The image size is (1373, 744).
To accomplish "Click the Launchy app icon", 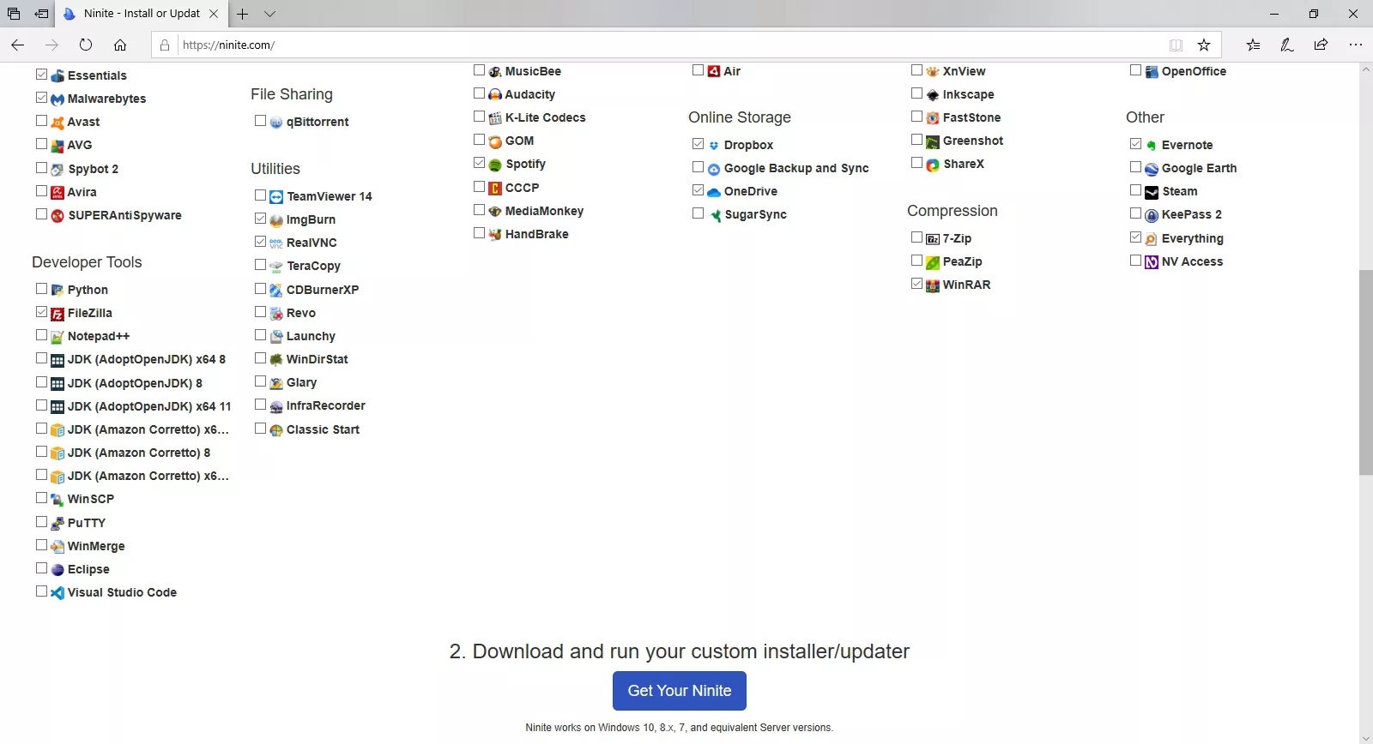I will point(276,337).
